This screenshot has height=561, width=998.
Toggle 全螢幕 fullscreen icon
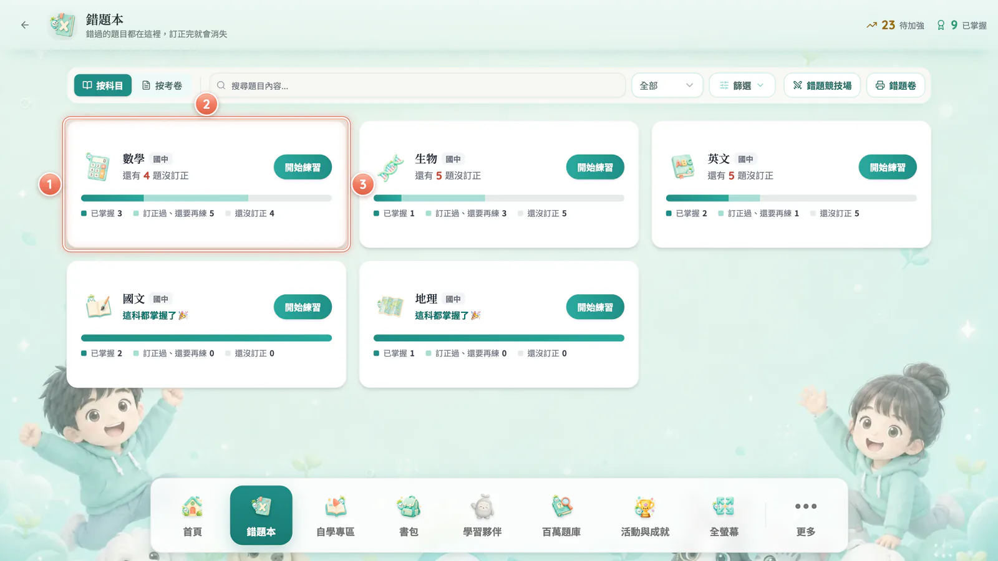[x=724, y=507]
